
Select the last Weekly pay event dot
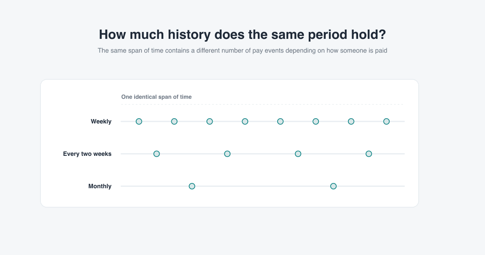(386, 121)
